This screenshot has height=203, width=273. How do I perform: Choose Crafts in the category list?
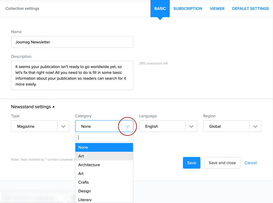(x=84, y=182)
